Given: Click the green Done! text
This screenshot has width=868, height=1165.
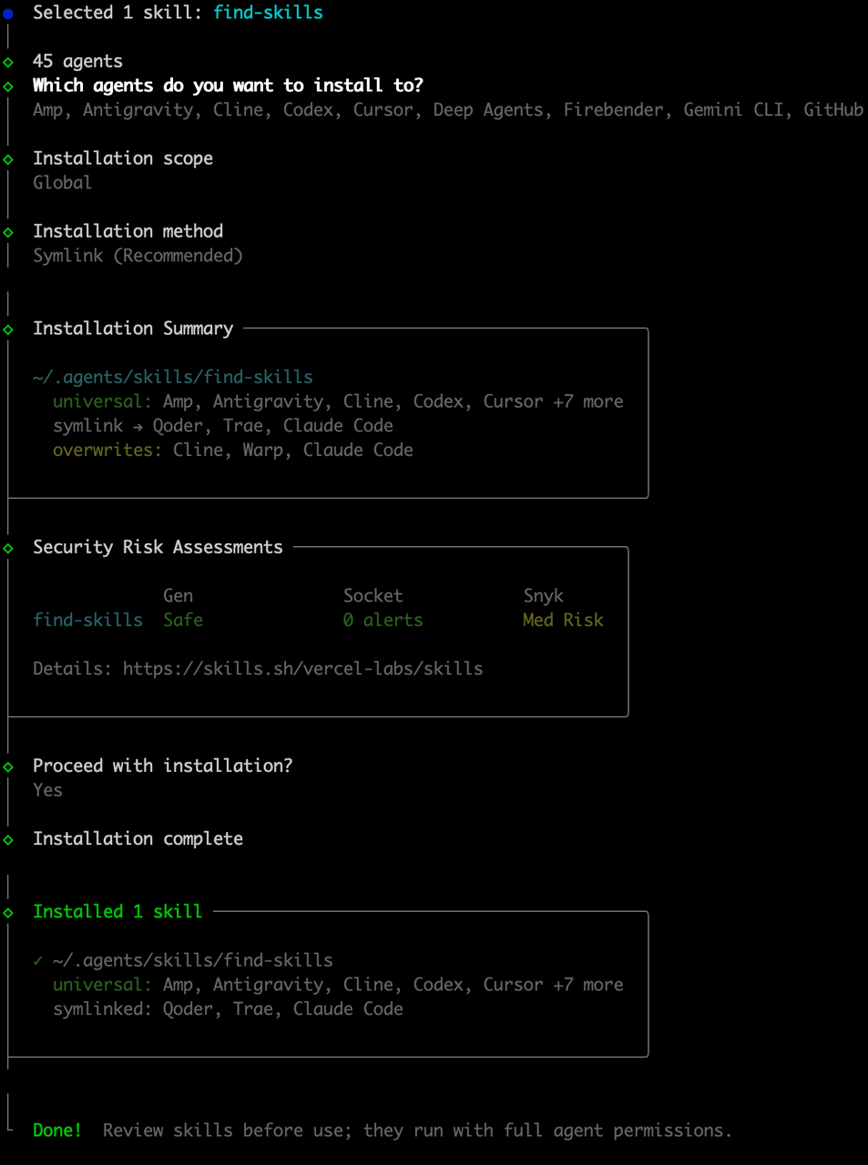Looking at the screenshot, I should (57, 1130).
